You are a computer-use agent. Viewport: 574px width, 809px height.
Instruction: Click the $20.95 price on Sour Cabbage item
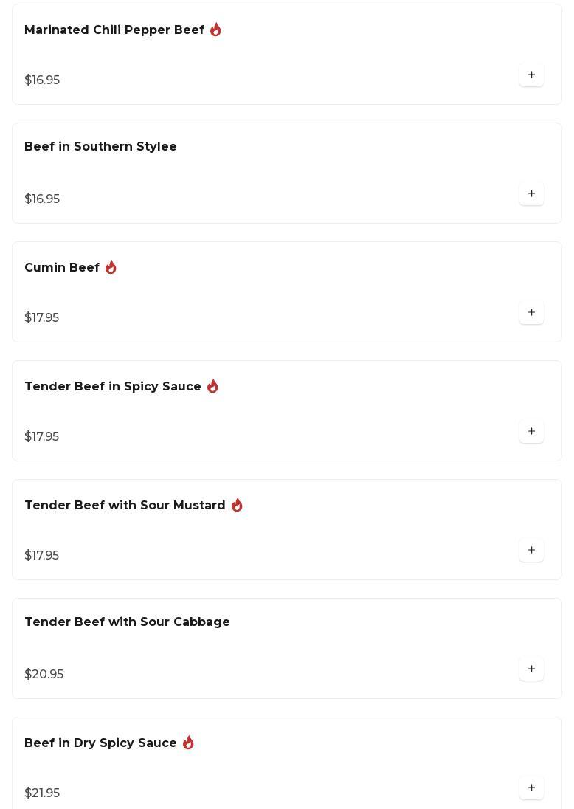44,674
